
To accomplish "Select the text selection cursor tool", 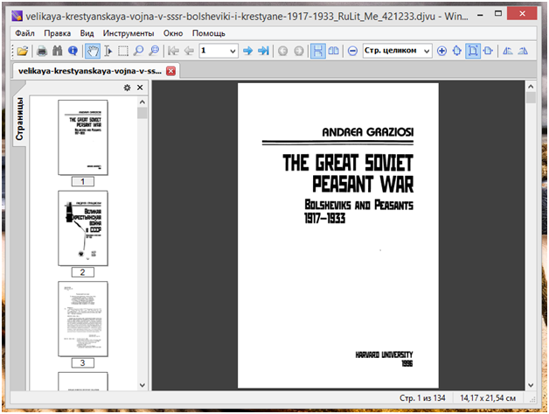I will (x=108, y=51).
